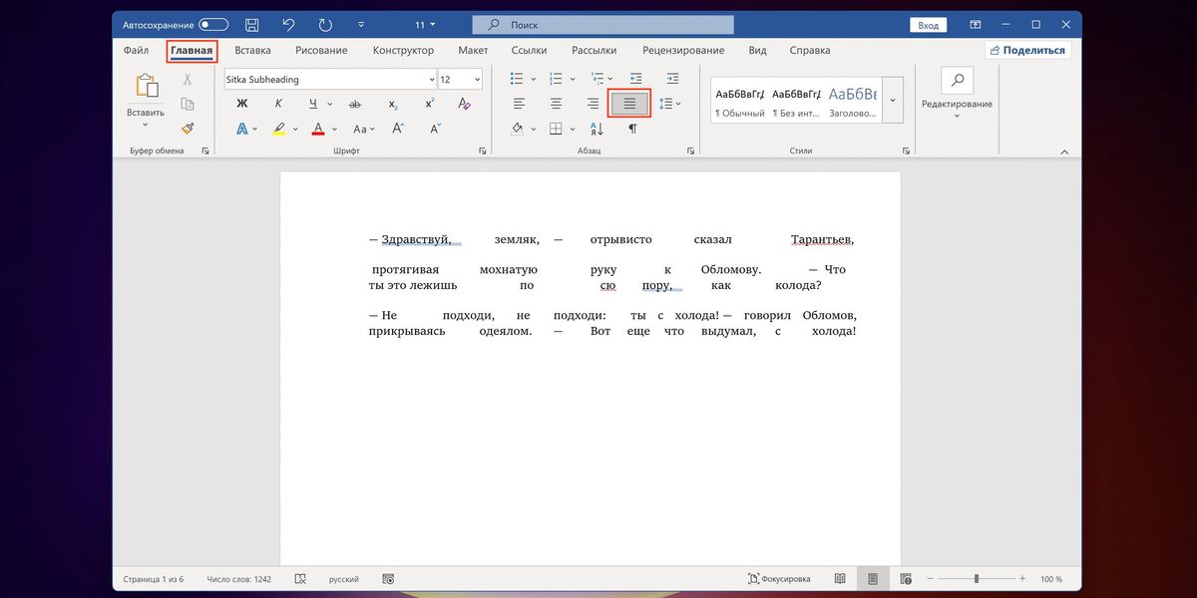
Task: Click the увеличить отступ (increase indent) icon
Action: coord(672,78)
